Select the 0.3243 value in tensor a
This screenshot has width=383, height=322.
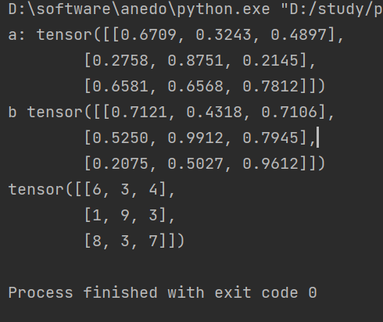pyautogui.click(x=224, y=35)
